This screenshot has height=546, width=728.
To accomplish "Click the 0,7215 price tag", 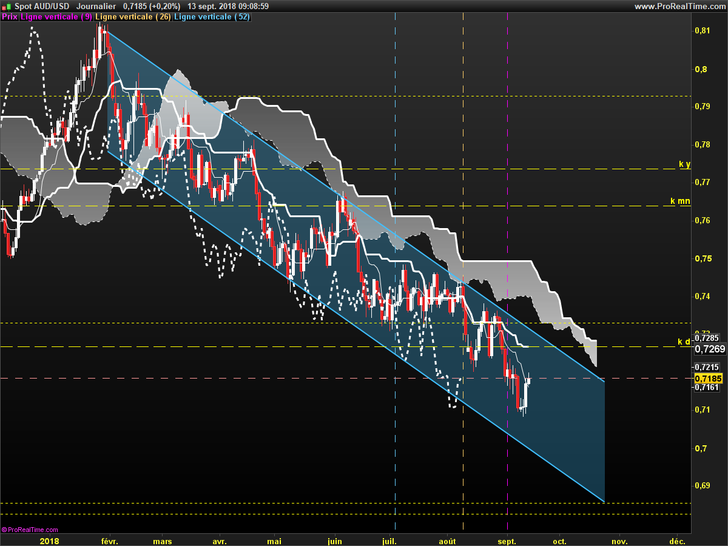I will point(707,367).
